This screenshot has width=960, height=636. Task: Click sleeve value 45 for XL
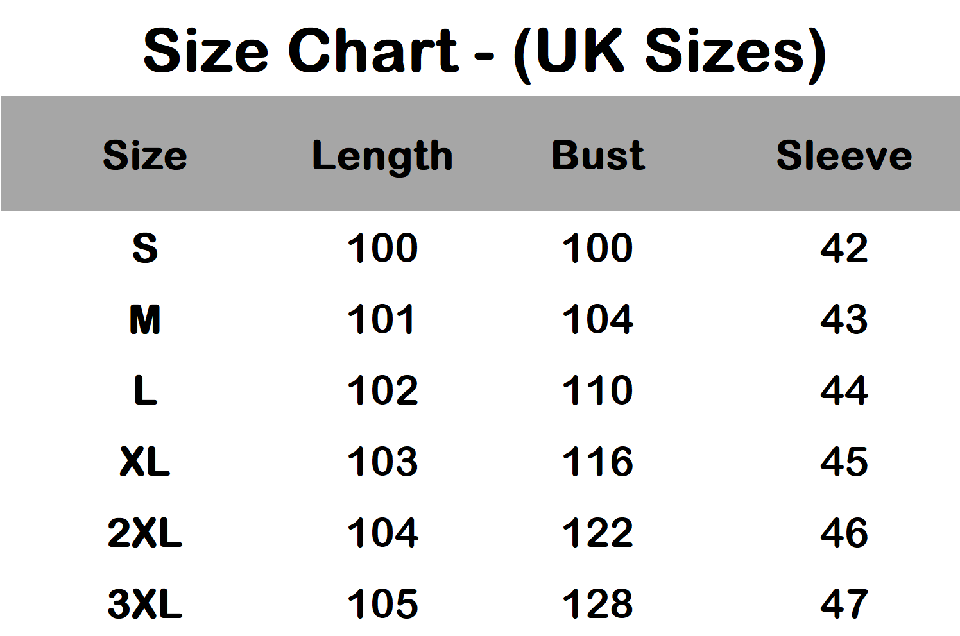tap(844, 462)
